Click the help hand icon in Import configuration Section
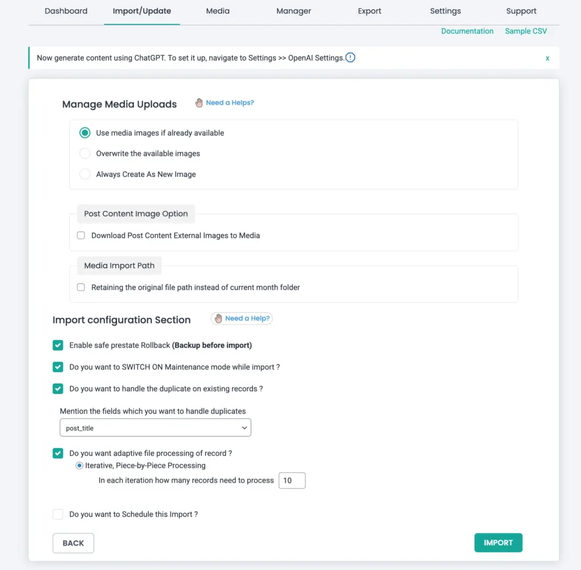This screenshot has width=581, height=570. (x=218, y=318)
